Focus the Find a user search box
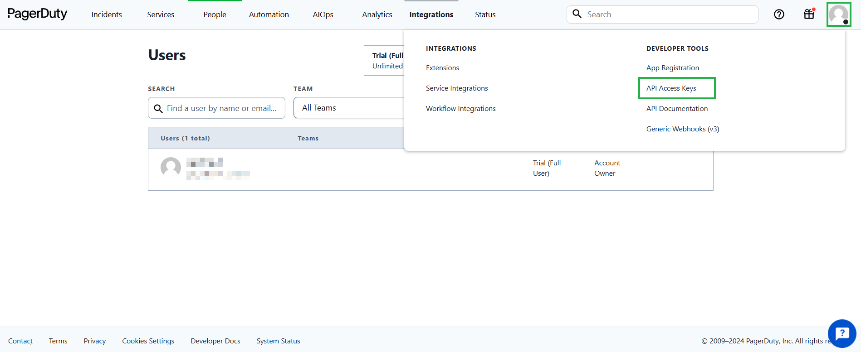The height and width of the screenshot is (352, 861). pos(216,108)
